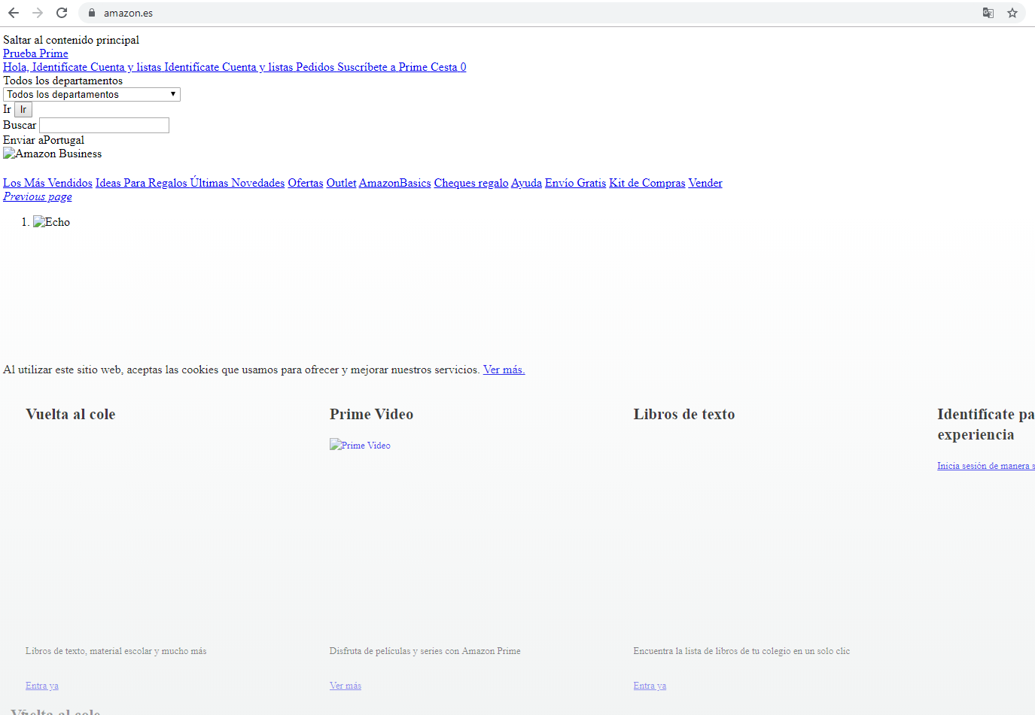Open Cesta 0 cart link
The image size is (1035, 715).
[449, 67]
